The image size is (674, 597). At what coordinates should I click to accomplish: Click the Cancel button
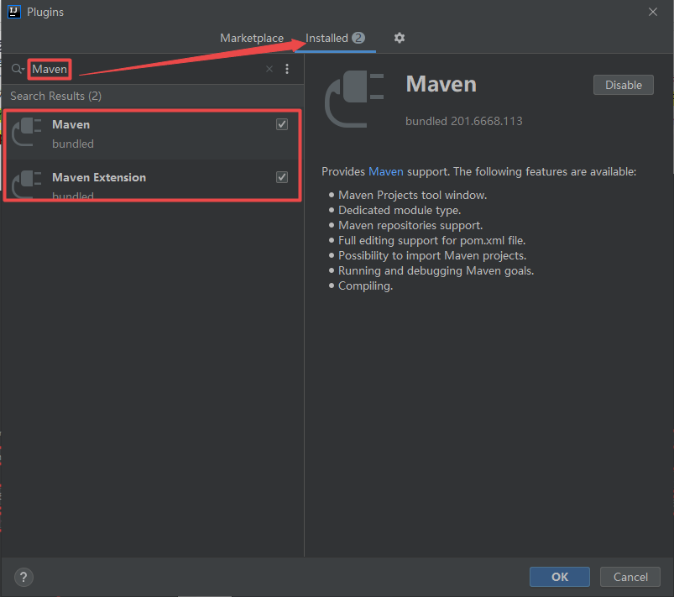tap(630, 577)
